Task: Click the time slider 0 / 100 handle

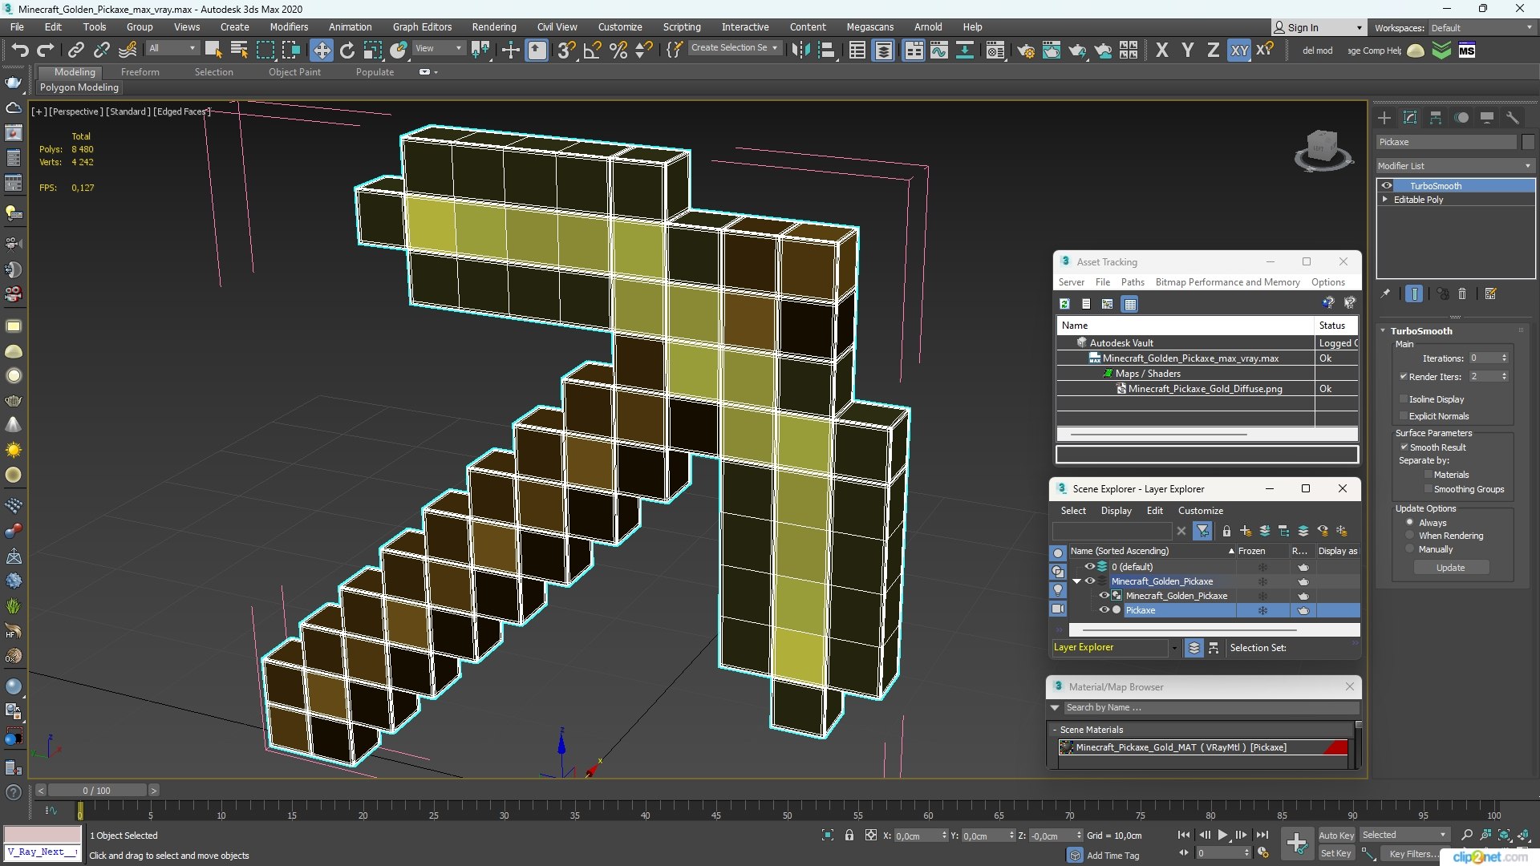Action: (97, 791)
